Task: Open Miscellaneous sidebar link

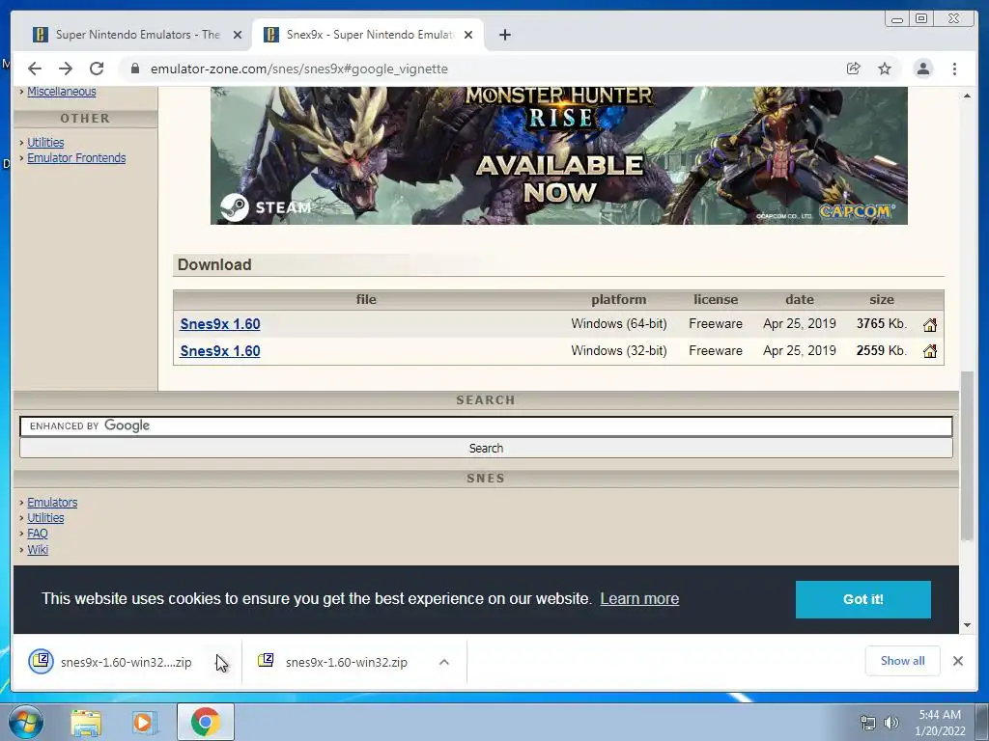Action: click(61, 92)
